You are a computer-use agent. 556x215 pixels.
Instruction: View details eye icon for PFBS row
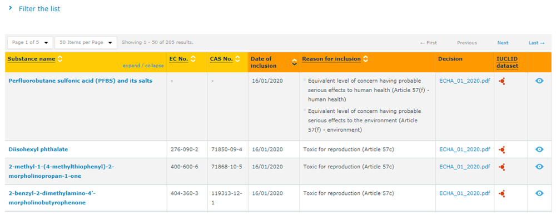539,81
